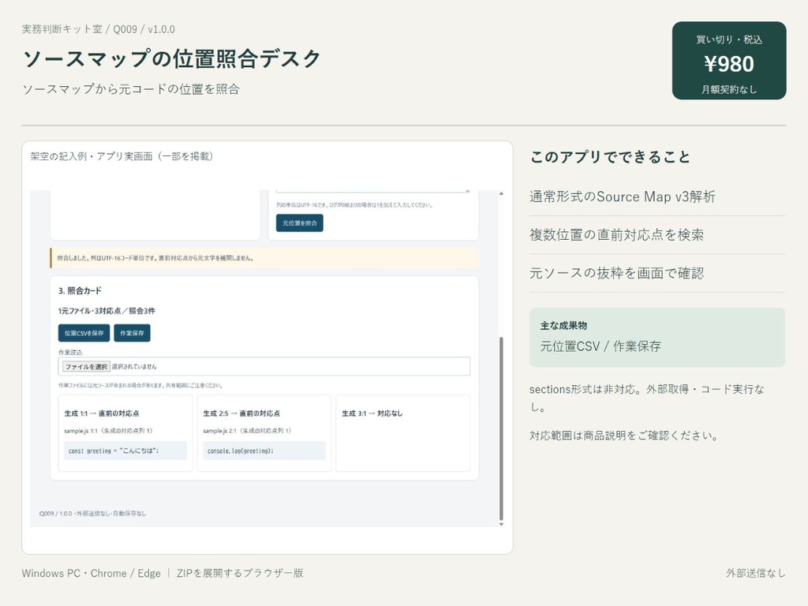Select the code snippet const greeting

[x=125, y=451]
